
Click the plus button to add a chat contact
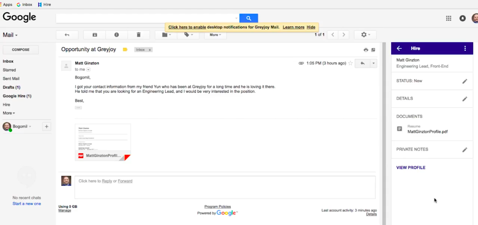[47, 126]
